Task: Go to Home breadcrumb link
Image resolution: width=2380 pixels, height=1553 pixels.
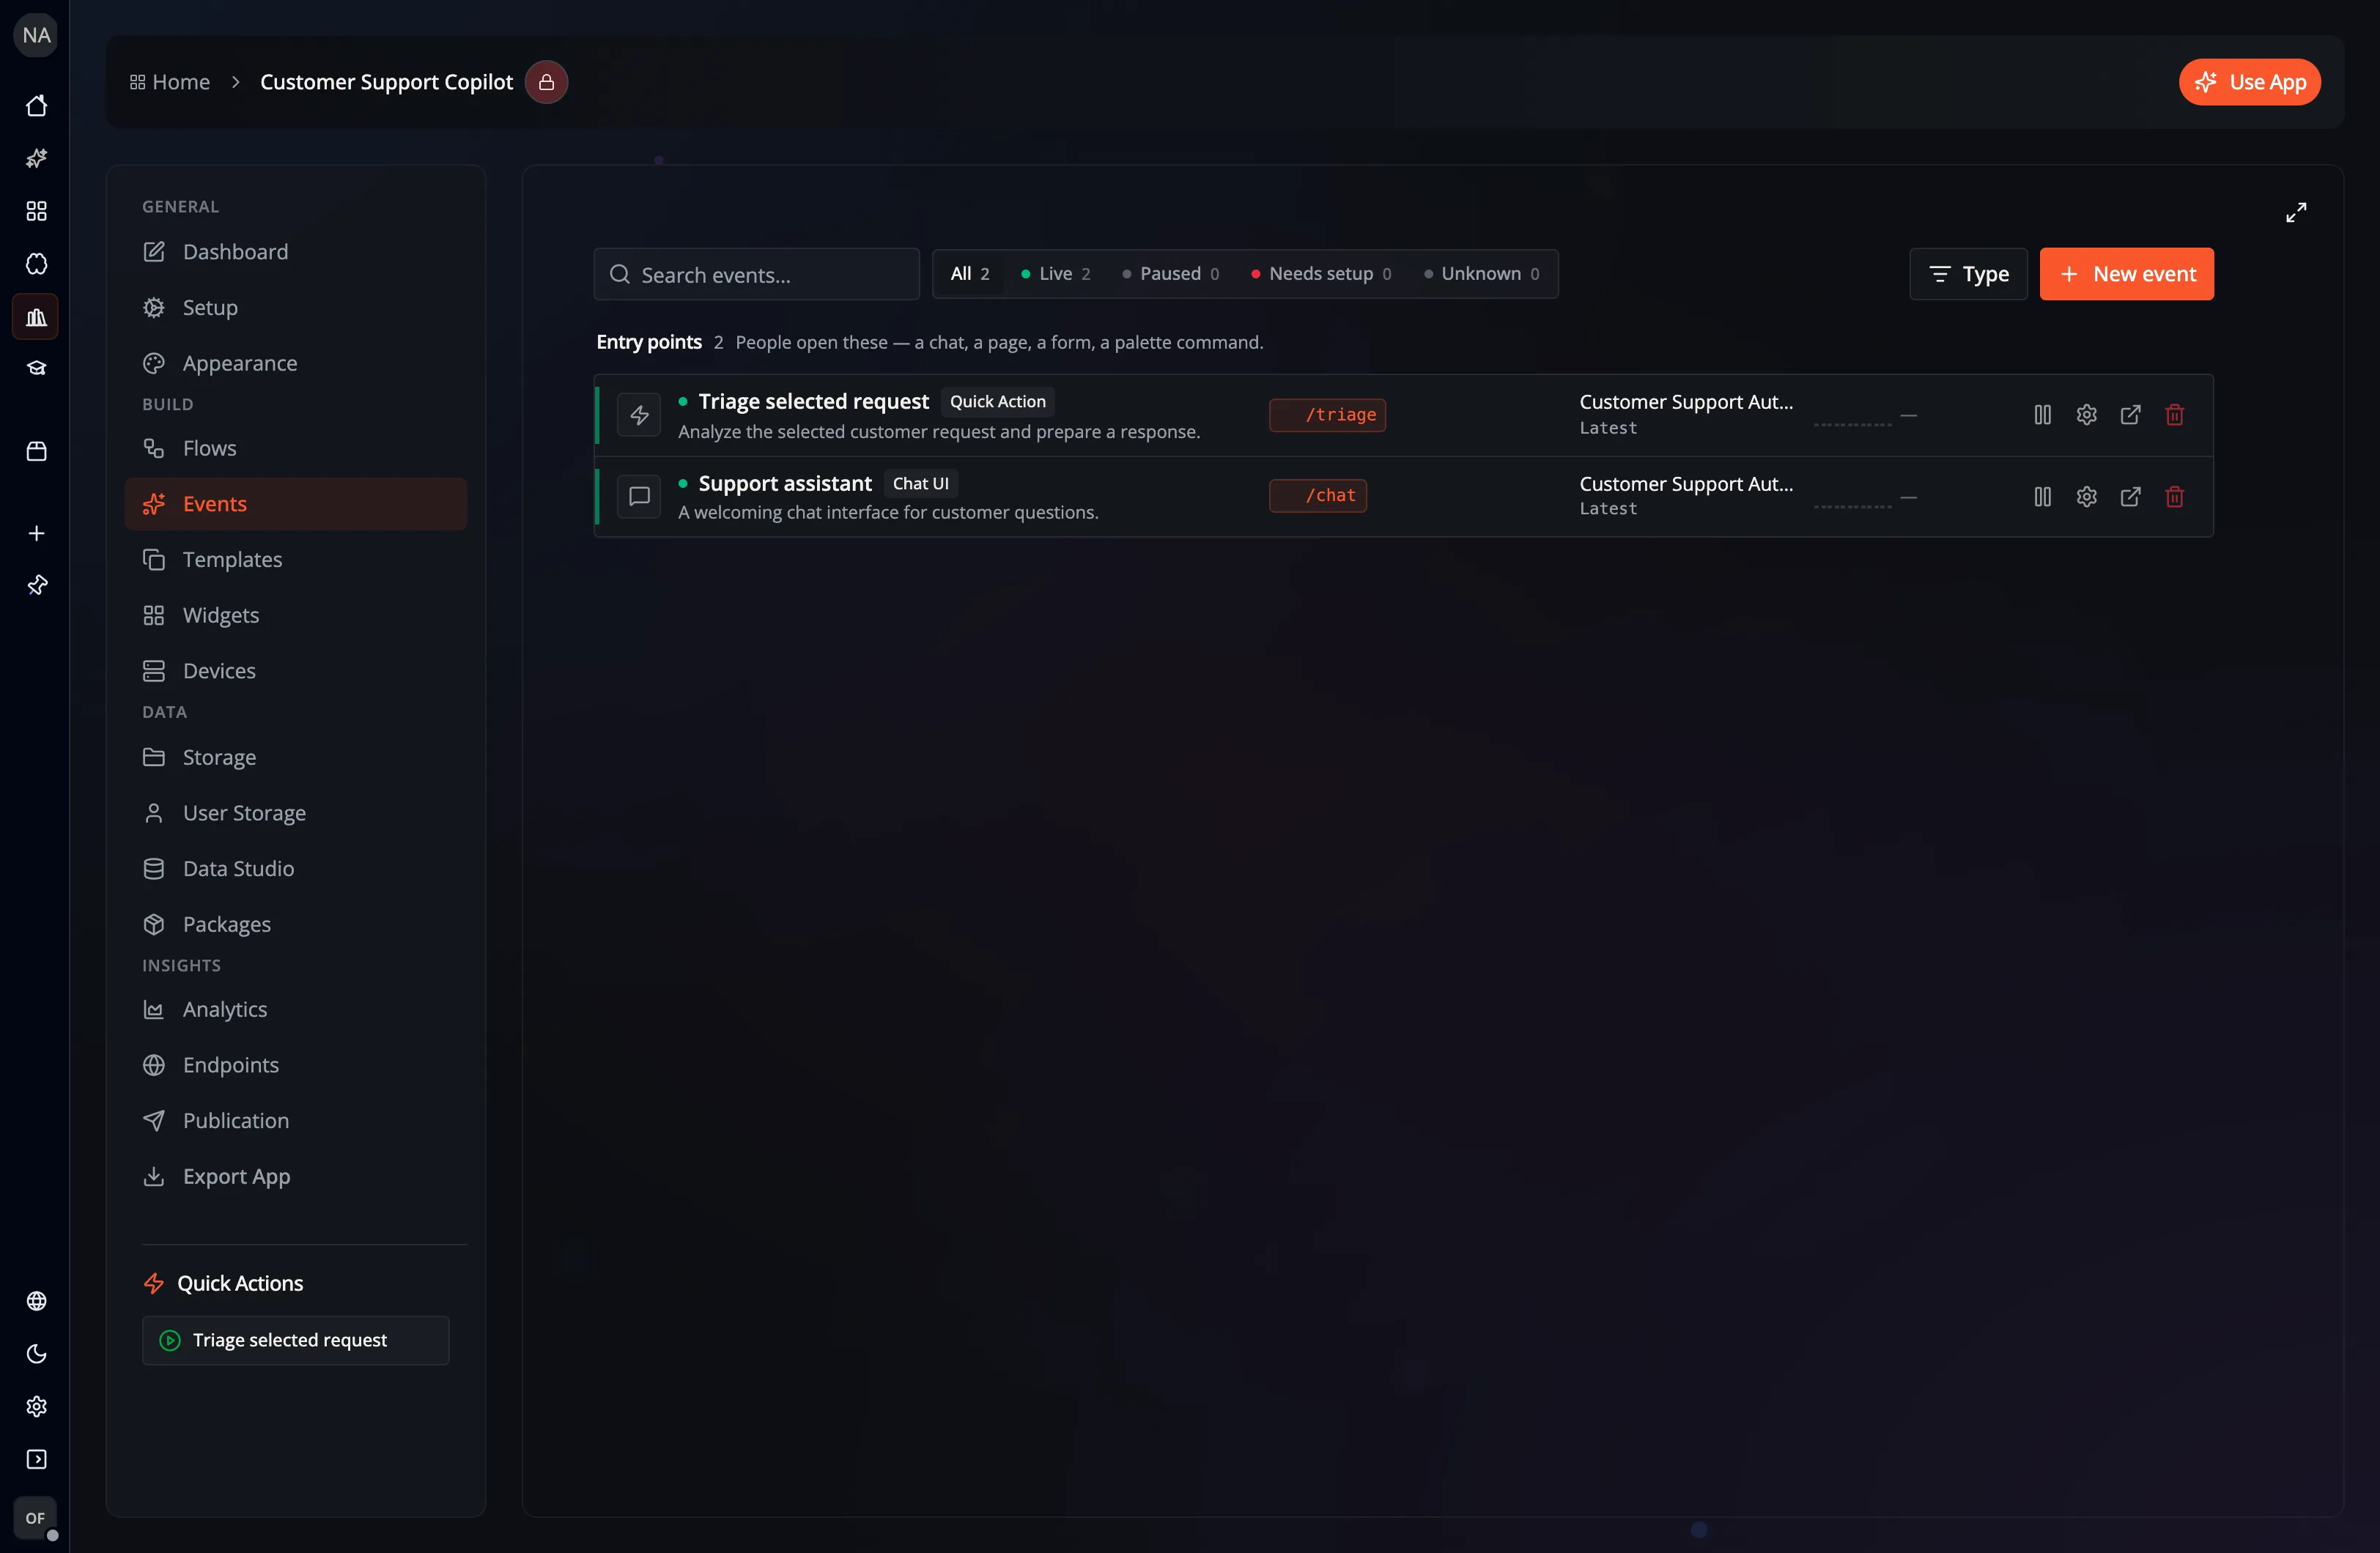Action: (x=170, y=82)
